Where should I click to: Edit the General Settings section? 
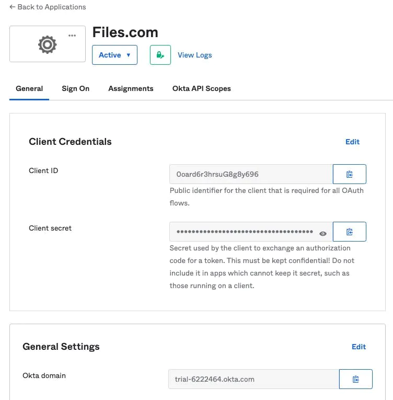(359, 347)
